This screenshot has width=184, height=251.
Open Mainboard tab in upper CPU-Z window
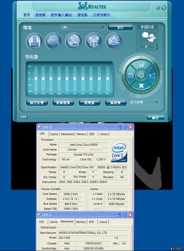[x=67, y=134]
